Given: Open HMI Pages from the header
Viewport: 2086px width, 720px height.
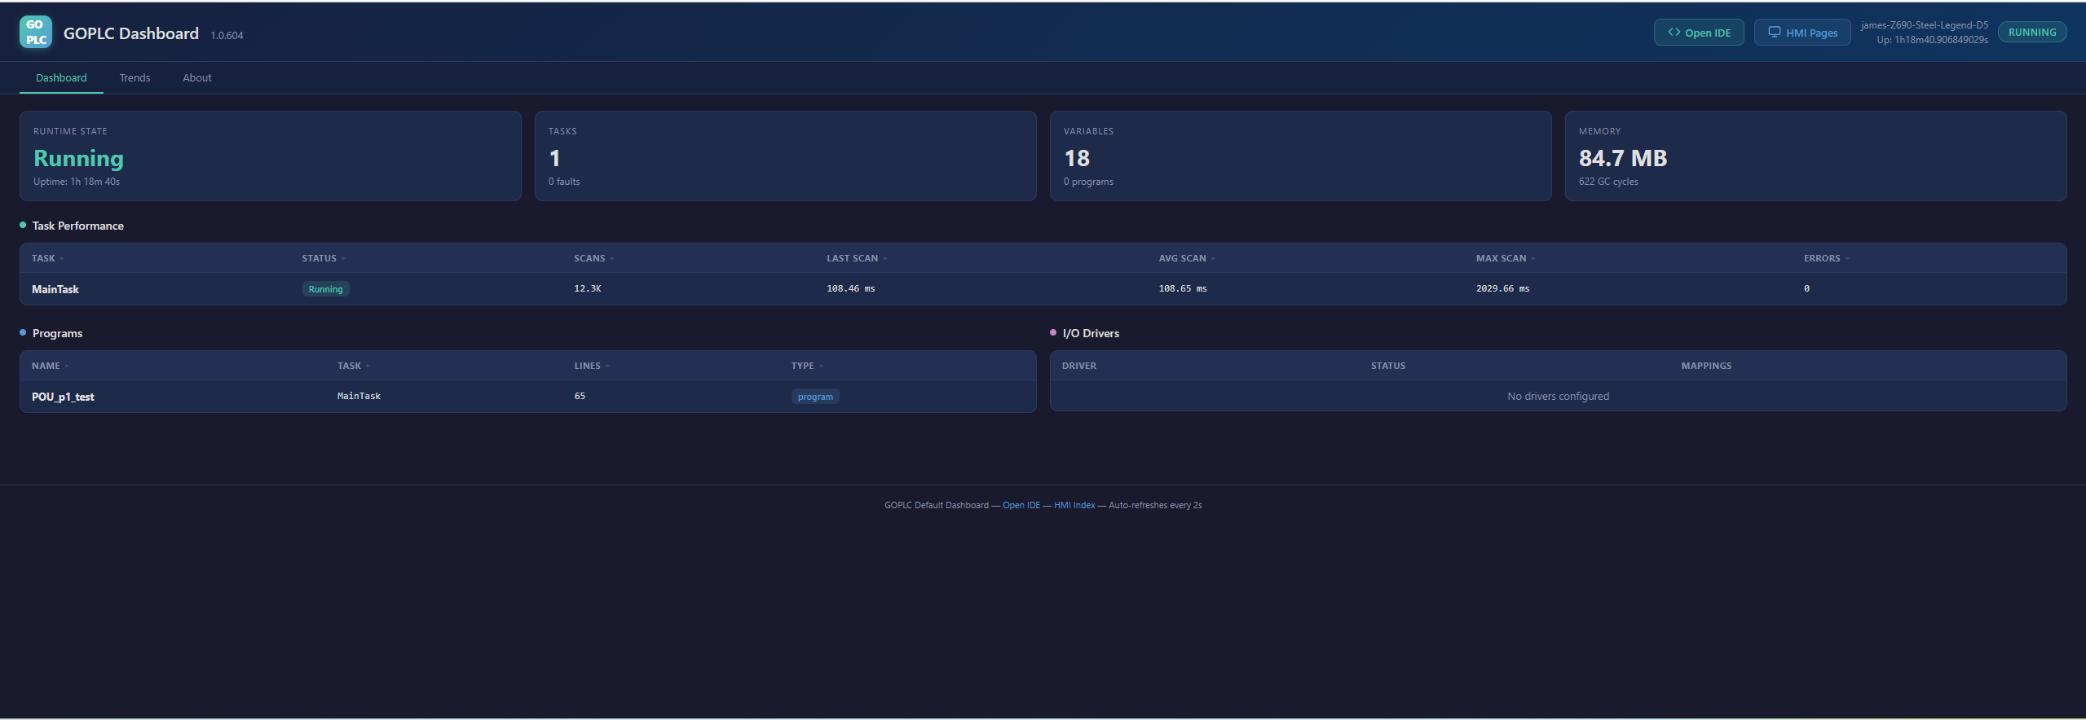Looking at the screenshot, I should 1802,33.
